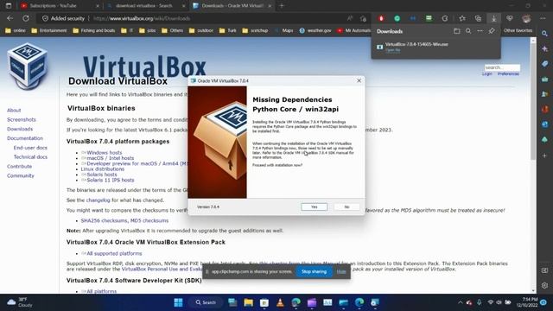553x311 pixels.
Task: Open the Maps bookmark
Action: (284, 31)
